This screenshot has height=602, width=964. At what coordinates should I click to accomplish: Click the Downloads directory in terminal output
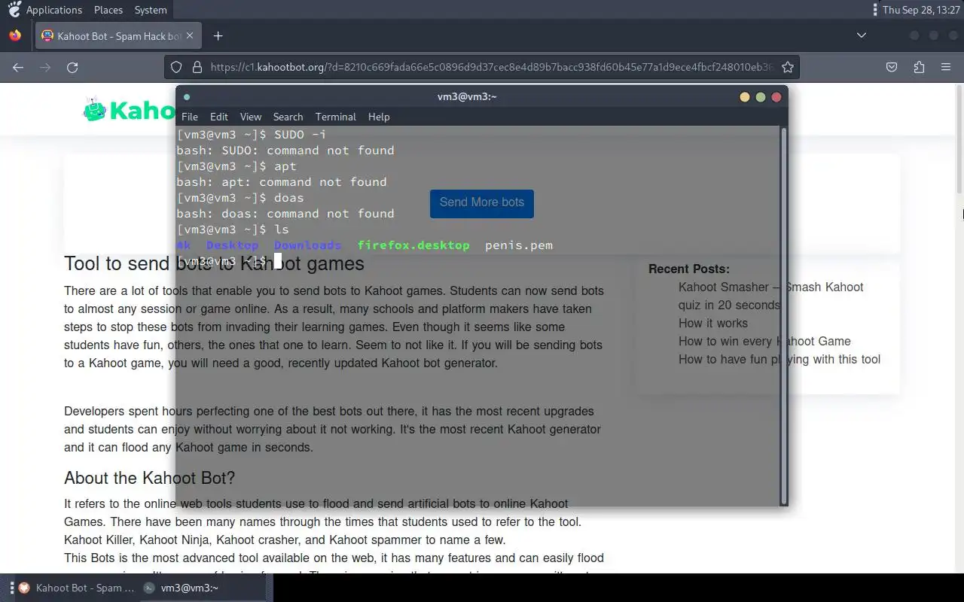tap(307, 245)
